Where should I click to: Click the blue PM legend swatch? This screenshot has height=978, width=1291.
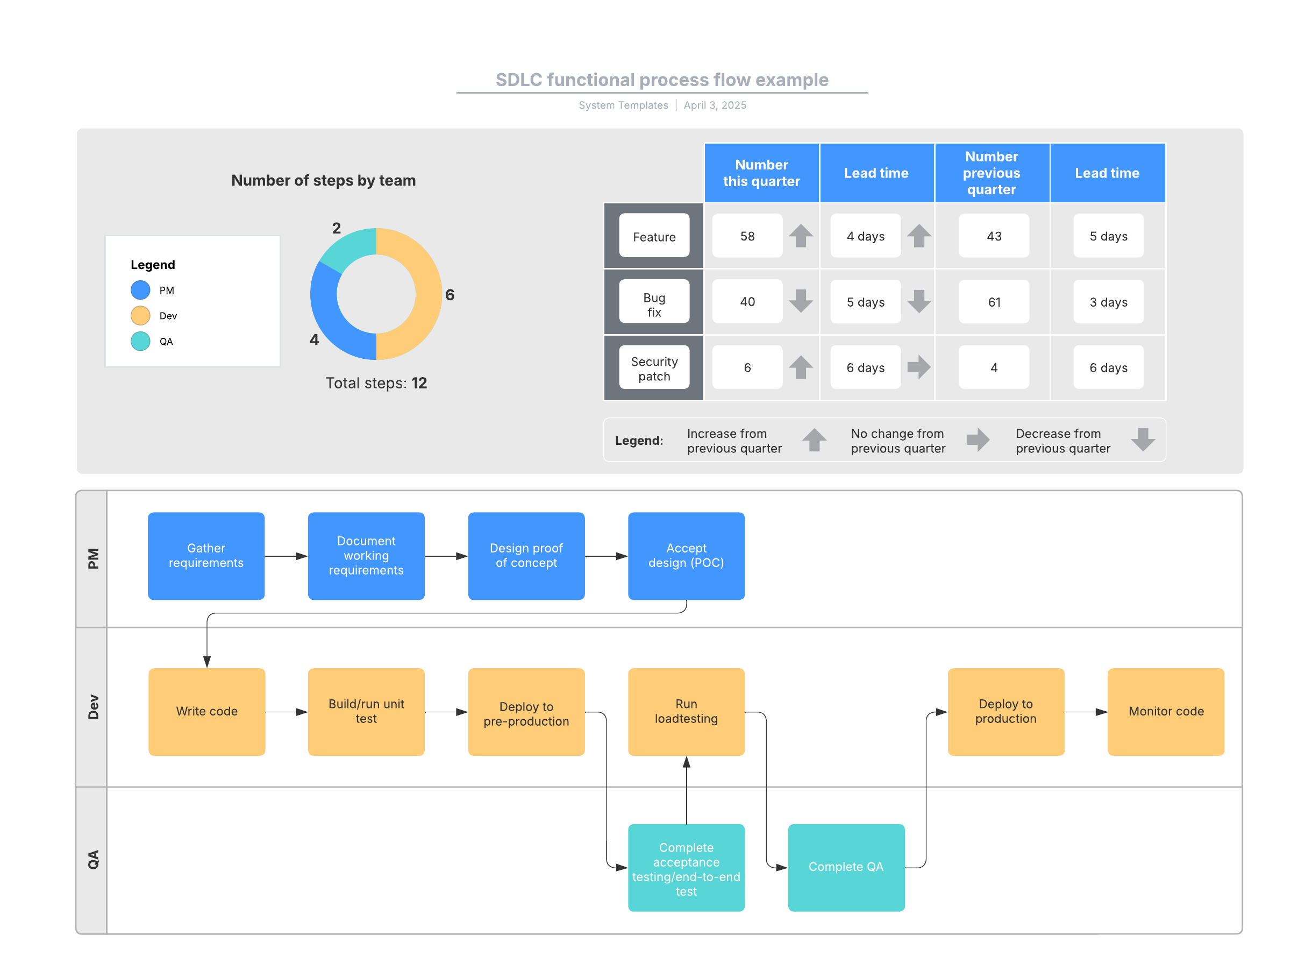[x=140, y=290]
